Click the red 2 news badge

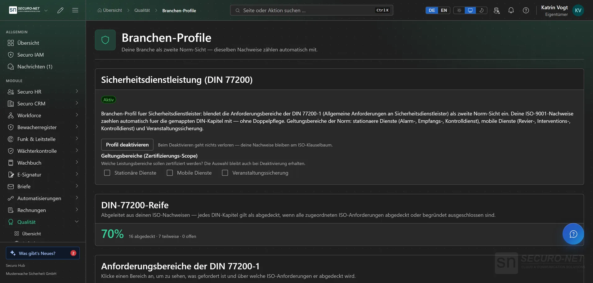point(73,253)
